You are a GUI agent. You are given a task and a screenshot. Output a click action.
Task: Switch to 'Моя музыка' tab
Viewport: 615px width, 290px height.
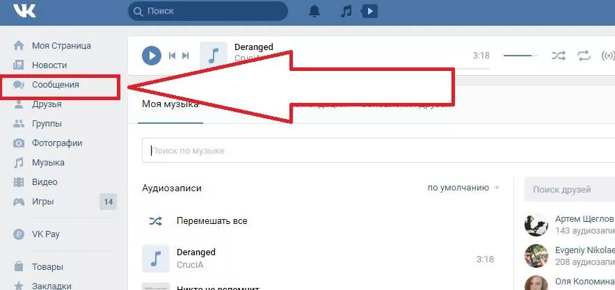170,104
